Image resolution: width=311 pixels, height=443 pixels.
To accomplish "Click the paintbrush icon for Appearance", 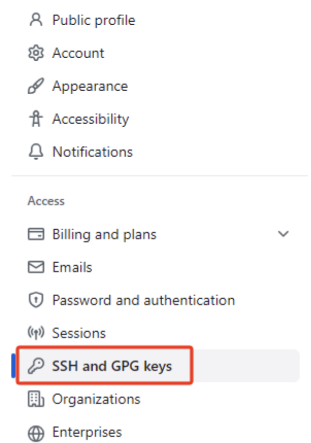I will click(x=34, y=87).
